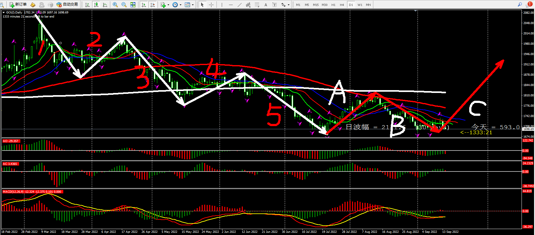Select the text label tool

tap(275, 5)
